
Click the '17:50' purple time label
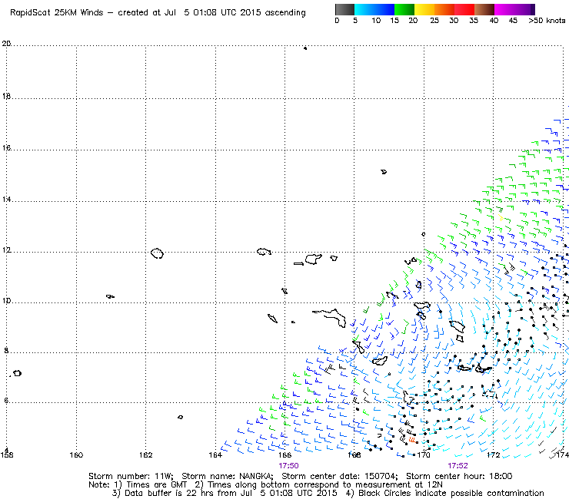tap(288, 466)
